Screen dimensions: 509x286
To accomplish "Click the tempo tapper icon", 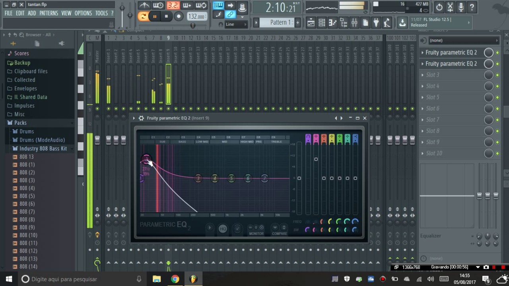I will pyautogui.click(x=387, y=23).
